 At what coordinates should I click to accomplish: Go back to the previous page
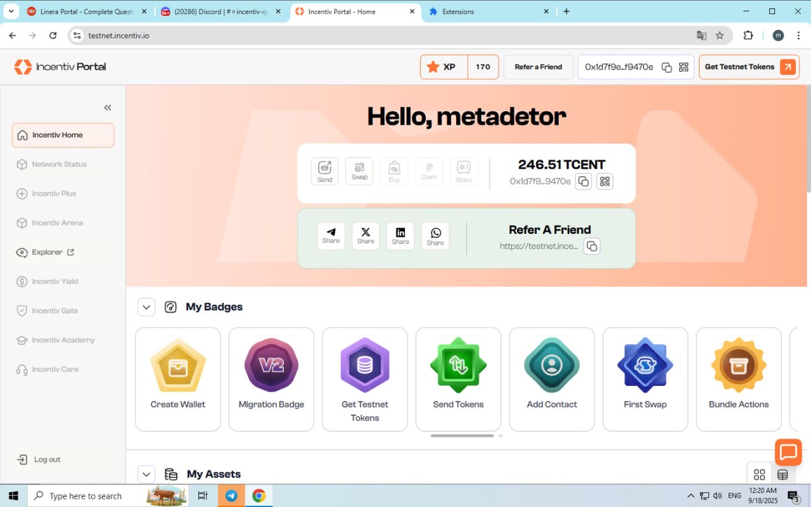click(x=12, y=36)
